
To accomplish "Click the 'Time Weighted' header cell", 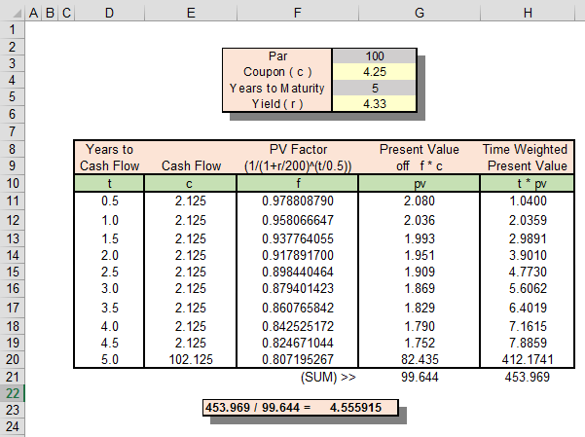I will pyautogui.click(x=525, y=149).
